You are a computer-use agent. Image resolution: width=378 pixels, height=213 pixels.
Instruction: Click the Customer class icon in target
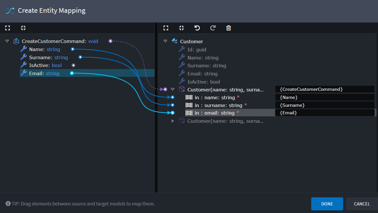(x=174, y=41)
